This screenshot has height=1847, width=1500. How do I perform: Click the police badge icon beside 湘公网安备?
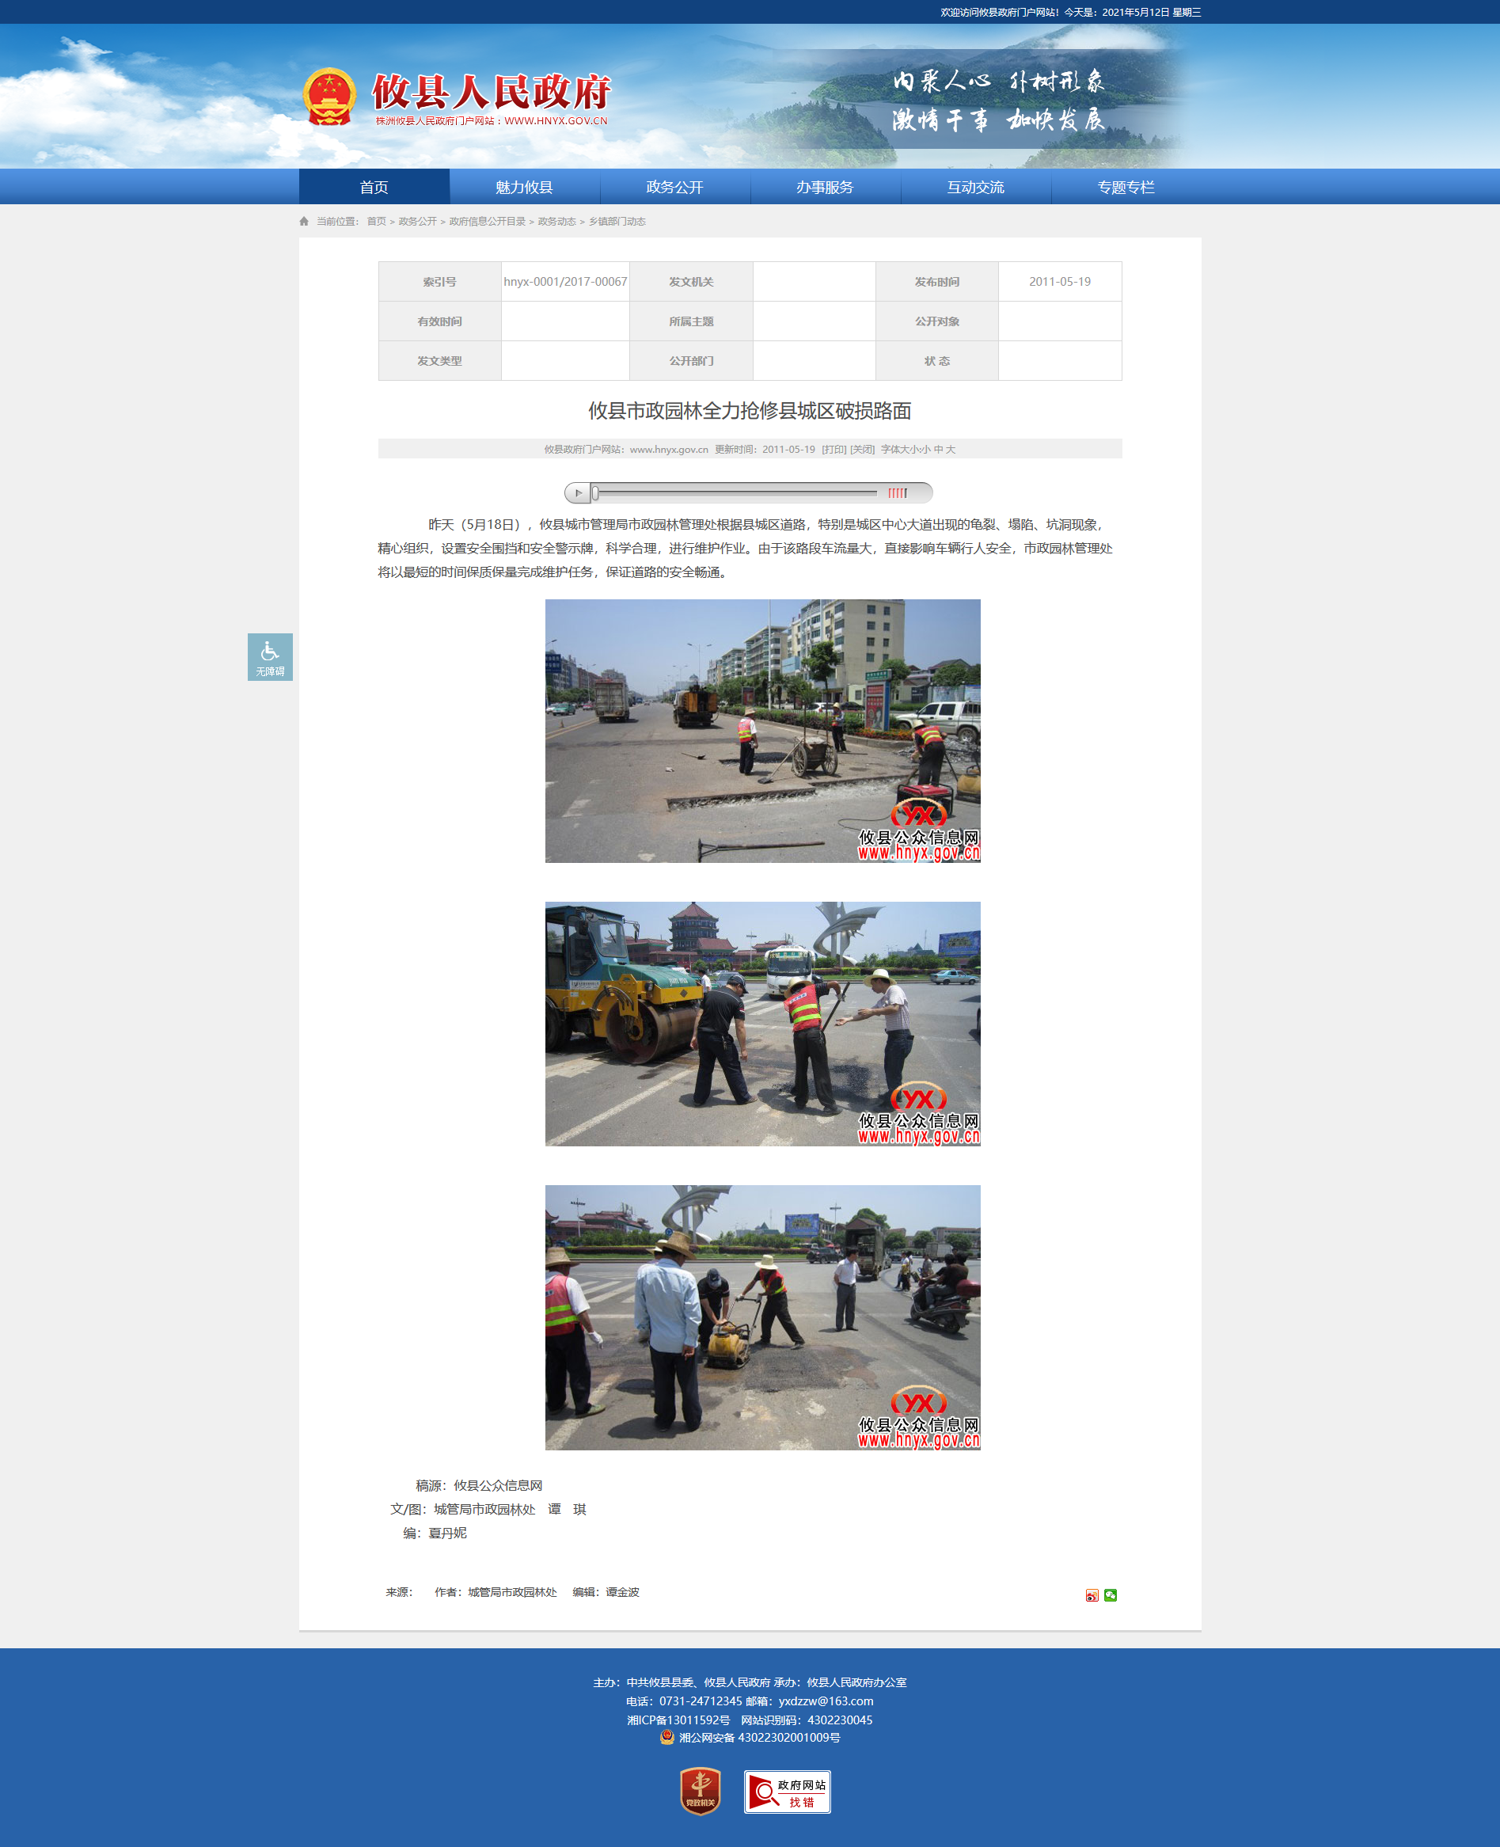(x=666, y=1737)
